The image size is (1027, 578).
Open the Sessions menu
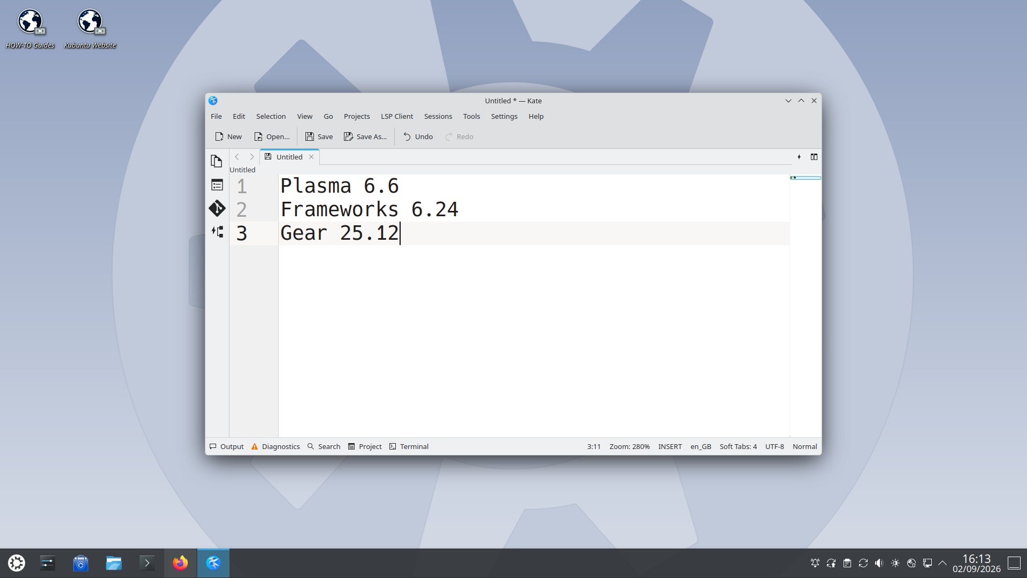click(x=438, y=116)
